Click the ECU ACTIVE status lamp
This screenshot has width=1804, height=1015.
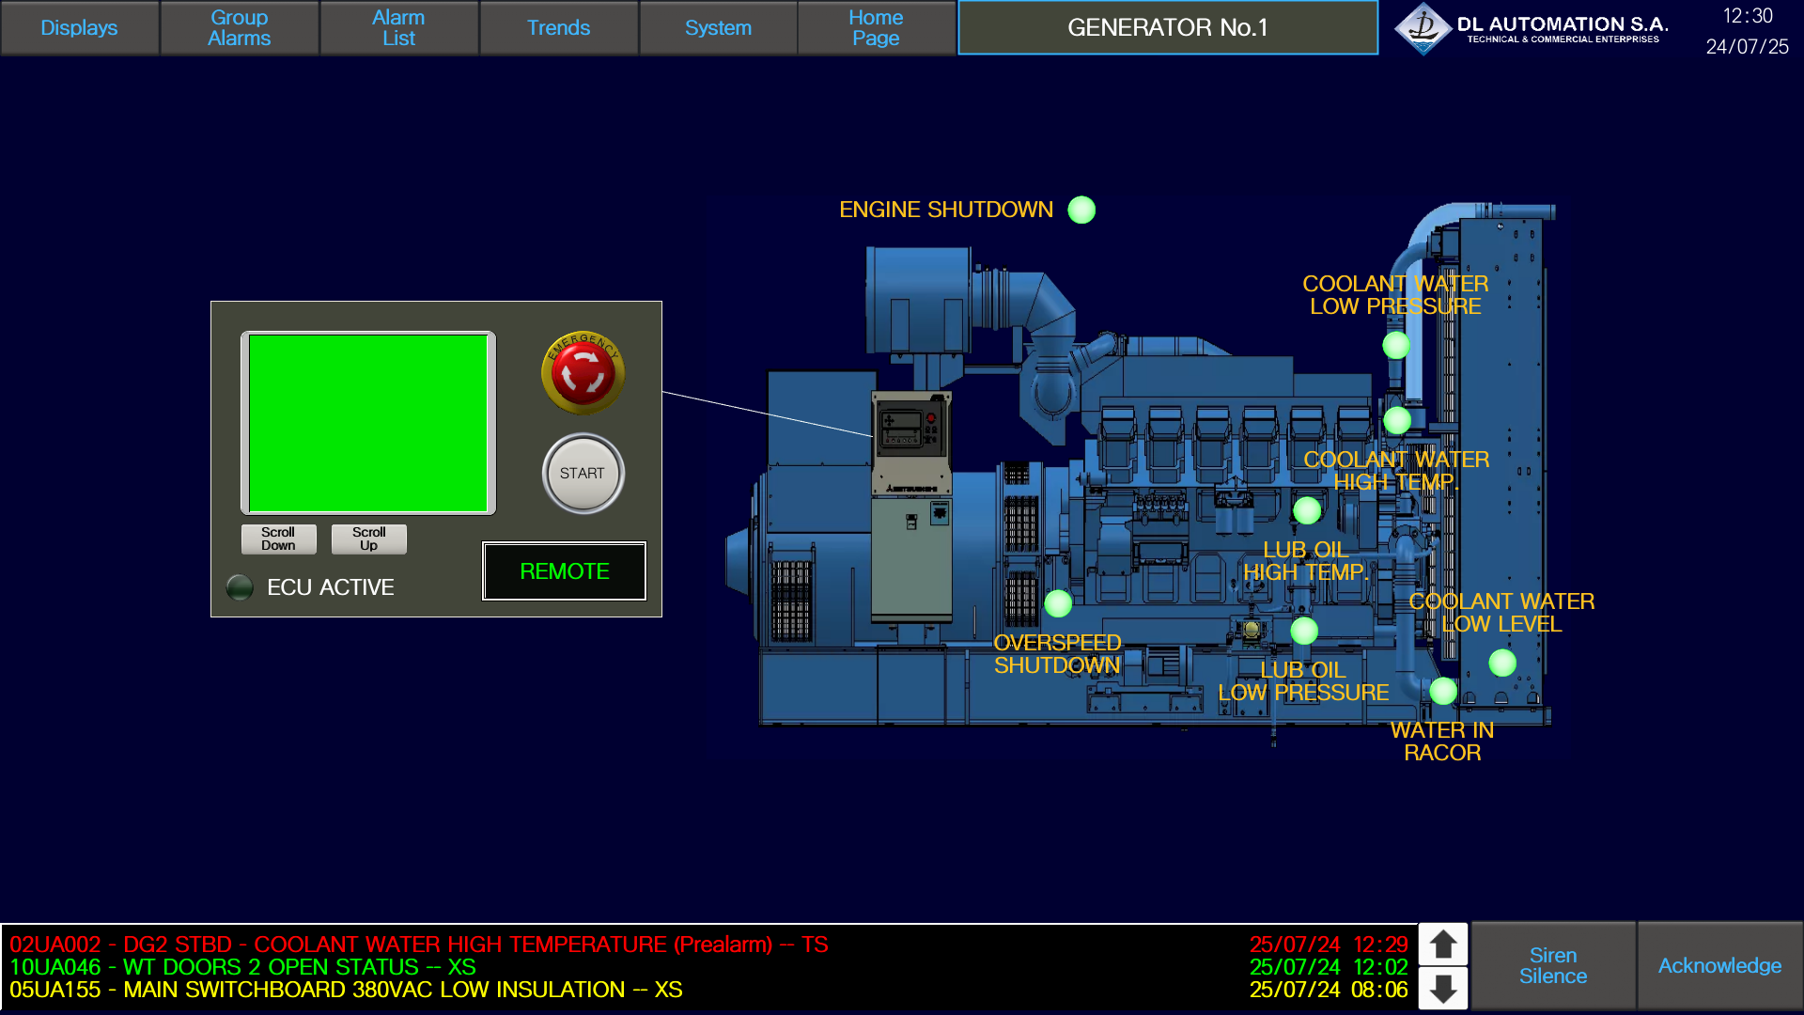coord(241,587)
